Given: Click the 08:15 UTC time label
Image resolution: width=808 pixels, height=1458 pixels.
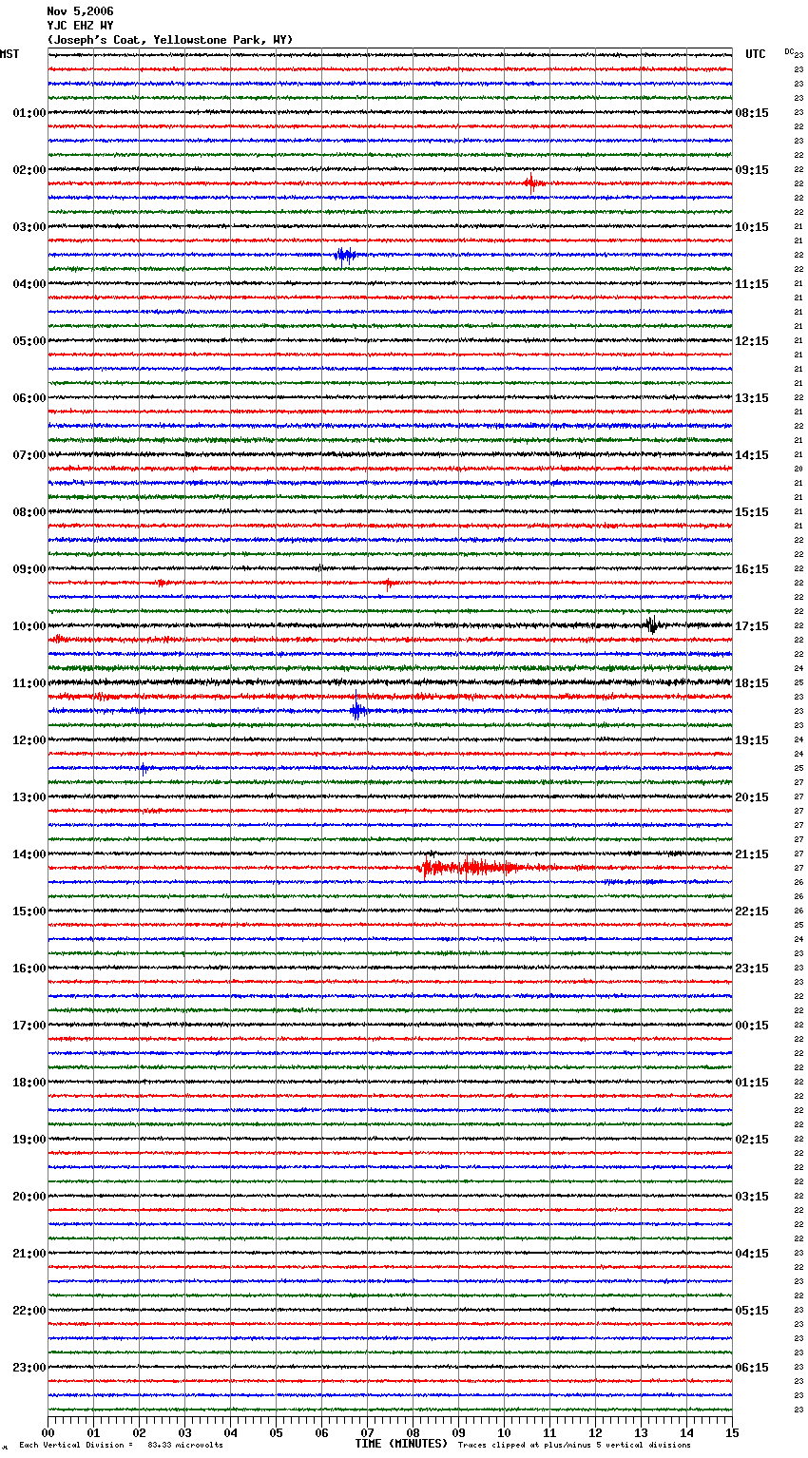Looking at the screenshot, I should tap(752, 113).
